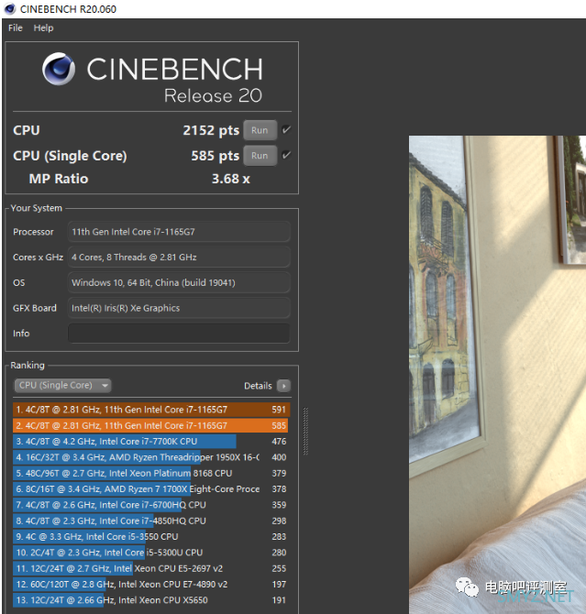586x614 pixels.
Task: Select the Ryzen Threadripper 1950X ranking row
Action: 151,457
